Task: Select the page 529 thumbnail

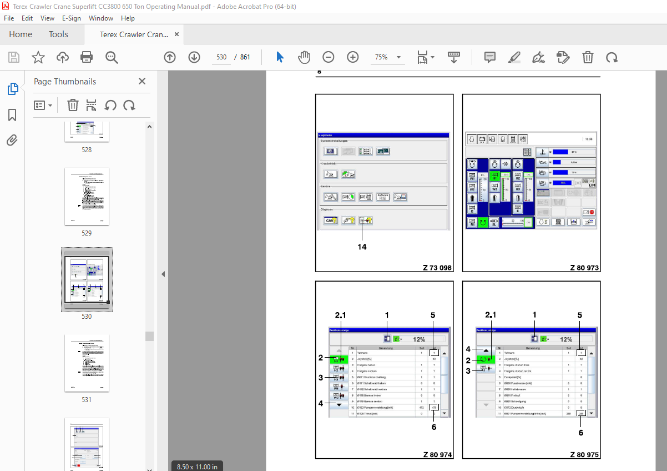Action: (x=87, y=197)
